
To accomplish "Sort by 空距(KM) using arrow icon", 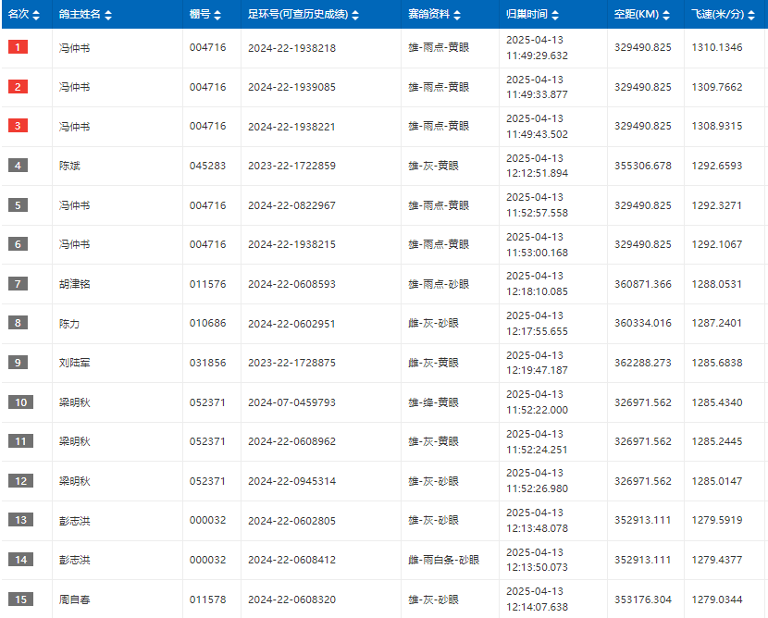I will (x=666, y=15).
